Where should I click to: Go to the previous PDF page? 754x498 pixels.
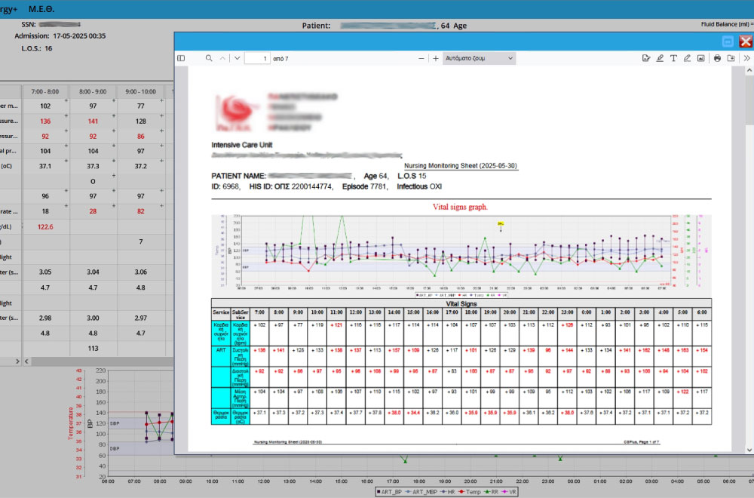(222, 58)
